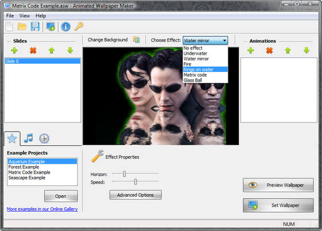Click the blue About info icon
Screen dimensions: 322x231
(x=66, y=26)
